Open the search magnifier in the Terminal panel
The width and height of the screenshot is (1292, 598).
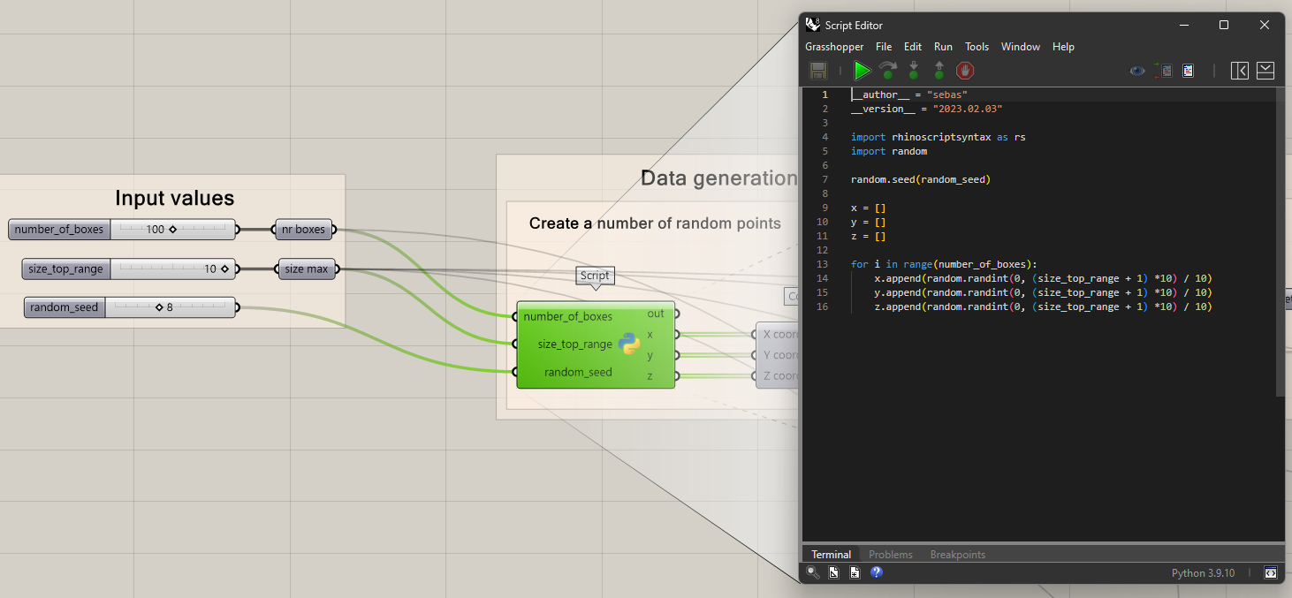[812, 572]
